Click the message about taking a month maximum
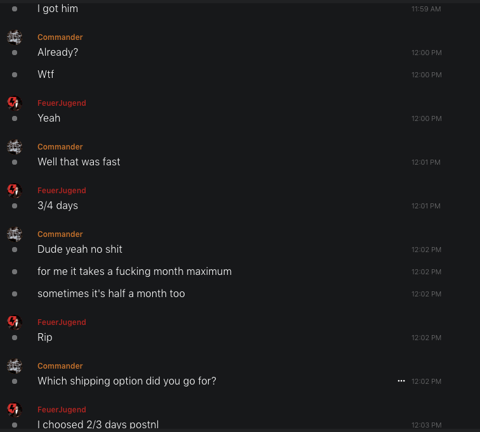The image size is (480, 432). [x=134, y=272]
